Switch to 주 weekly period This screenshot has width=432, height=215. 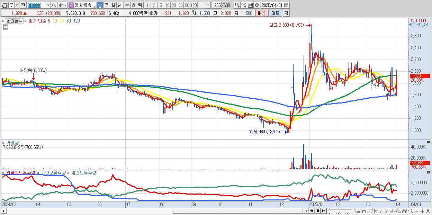(x=106, y=5)
